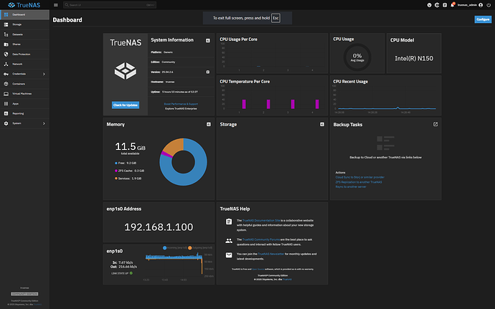Click ZFS Replication to another TrueNAS link
The width and height of the screenshot is (495, 309).
tap(359, 182)
